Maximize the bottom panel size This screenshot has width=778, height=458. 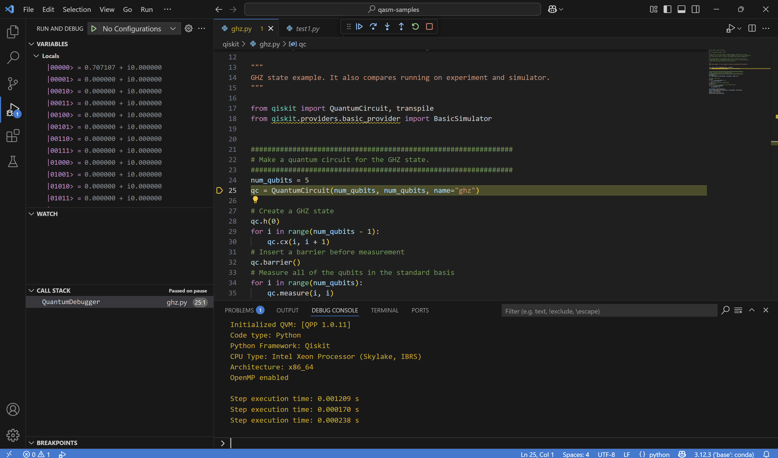point(752,310)
